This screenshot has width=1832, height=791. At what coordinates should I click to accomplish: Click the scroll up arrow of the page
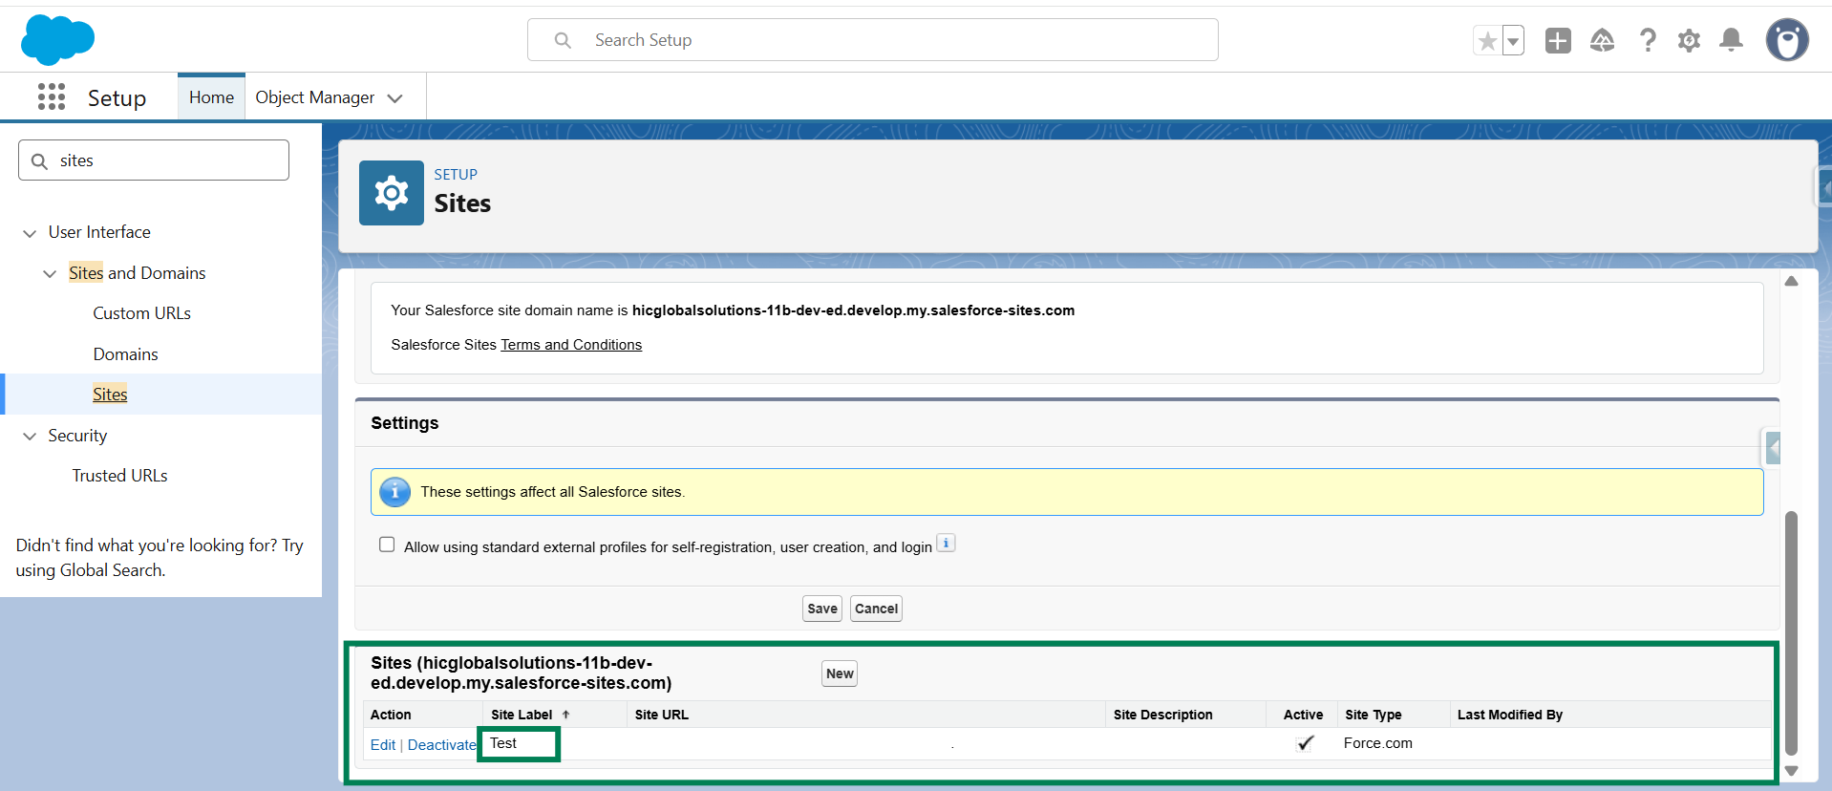click(x=1792, y=281)
